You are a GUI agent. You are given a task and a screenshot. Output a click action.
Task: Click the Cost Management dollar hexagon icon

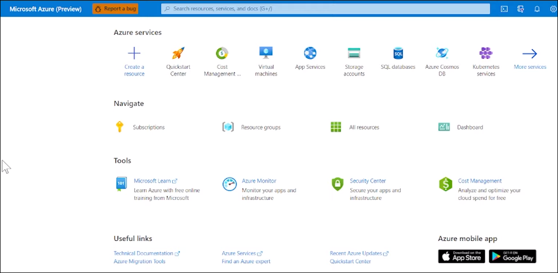445,184
